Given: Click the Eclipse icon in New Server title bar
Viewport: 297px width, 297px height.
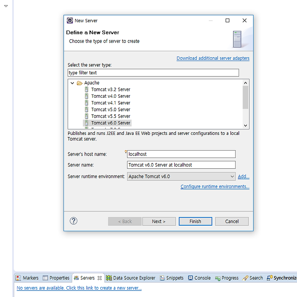Looking at the screenshot, I should (x=70, y=21).
